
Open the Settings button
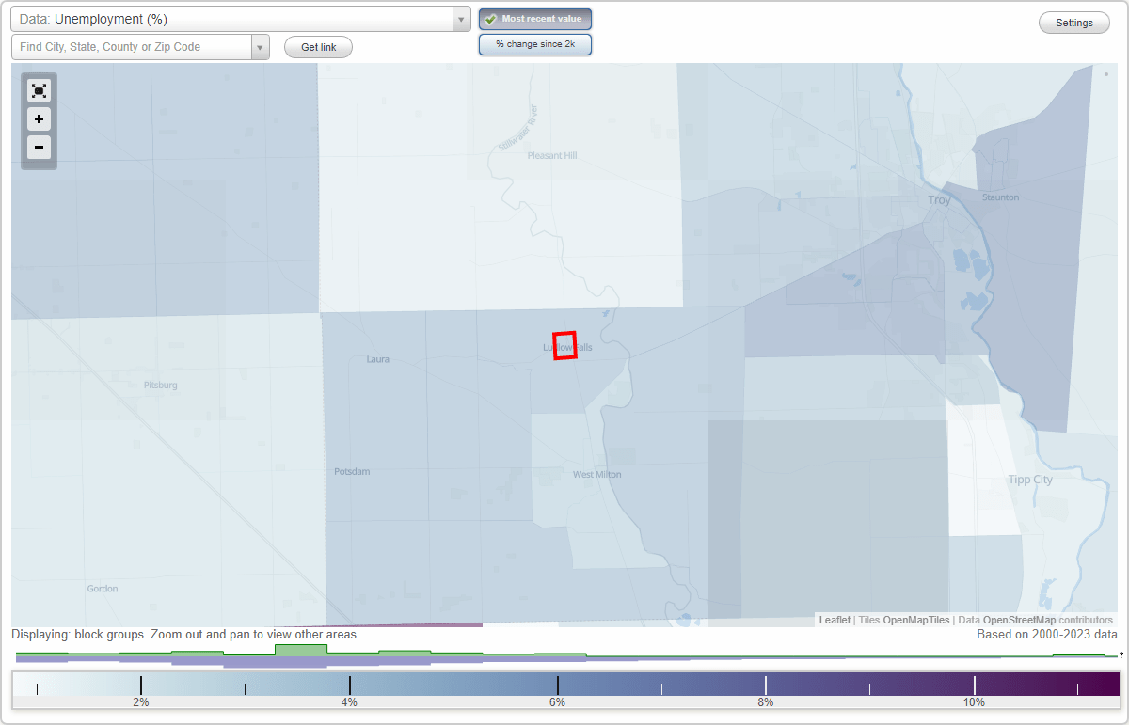click(1074, 23)
